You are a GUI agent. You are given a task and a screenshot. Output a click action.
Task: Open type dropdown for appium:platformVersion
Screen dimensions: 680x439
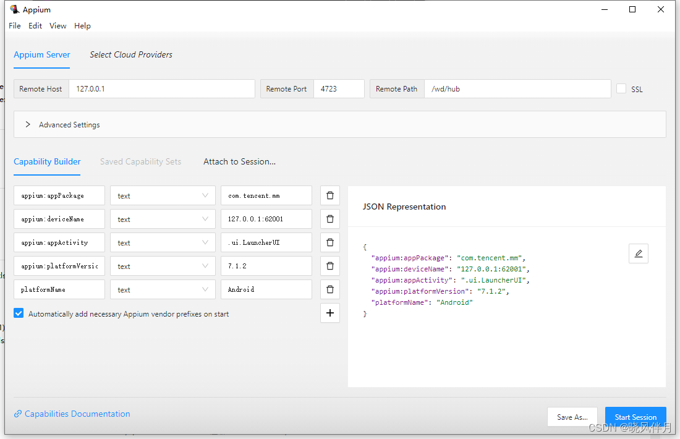pyautogui.click(x=163, y=266)
